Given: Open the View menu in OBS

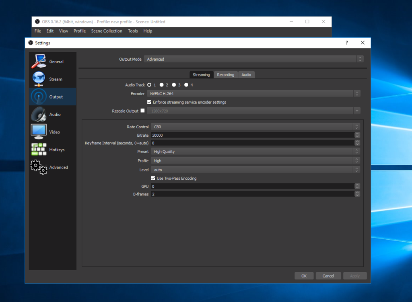Looking at the screenshot, I should pyautogui.click(x=63, y=31).
